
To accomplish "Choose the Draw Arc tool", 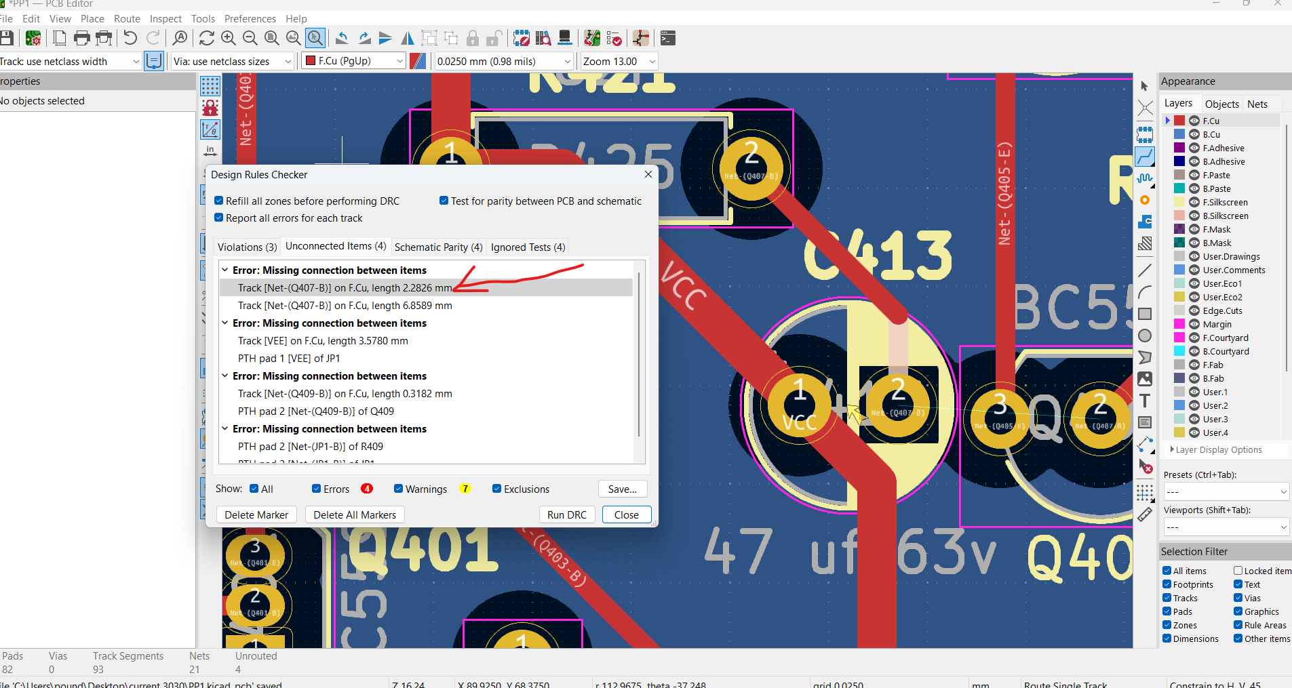I will pyautogui.click(x=1145, y=292).
